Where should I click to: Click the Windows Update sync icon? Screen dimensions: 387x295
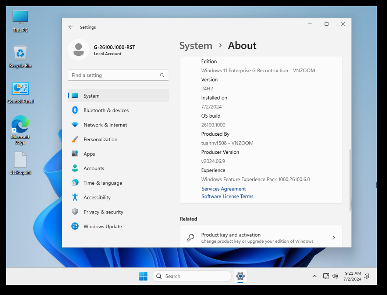point(75,226)
